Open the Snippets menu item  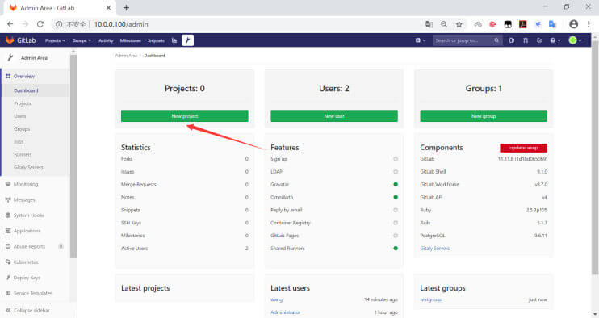click(x=156, y=40)
